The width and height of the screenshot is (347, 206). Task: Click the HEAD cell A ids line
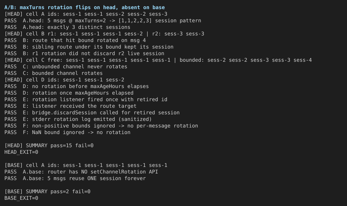[86, 14]
